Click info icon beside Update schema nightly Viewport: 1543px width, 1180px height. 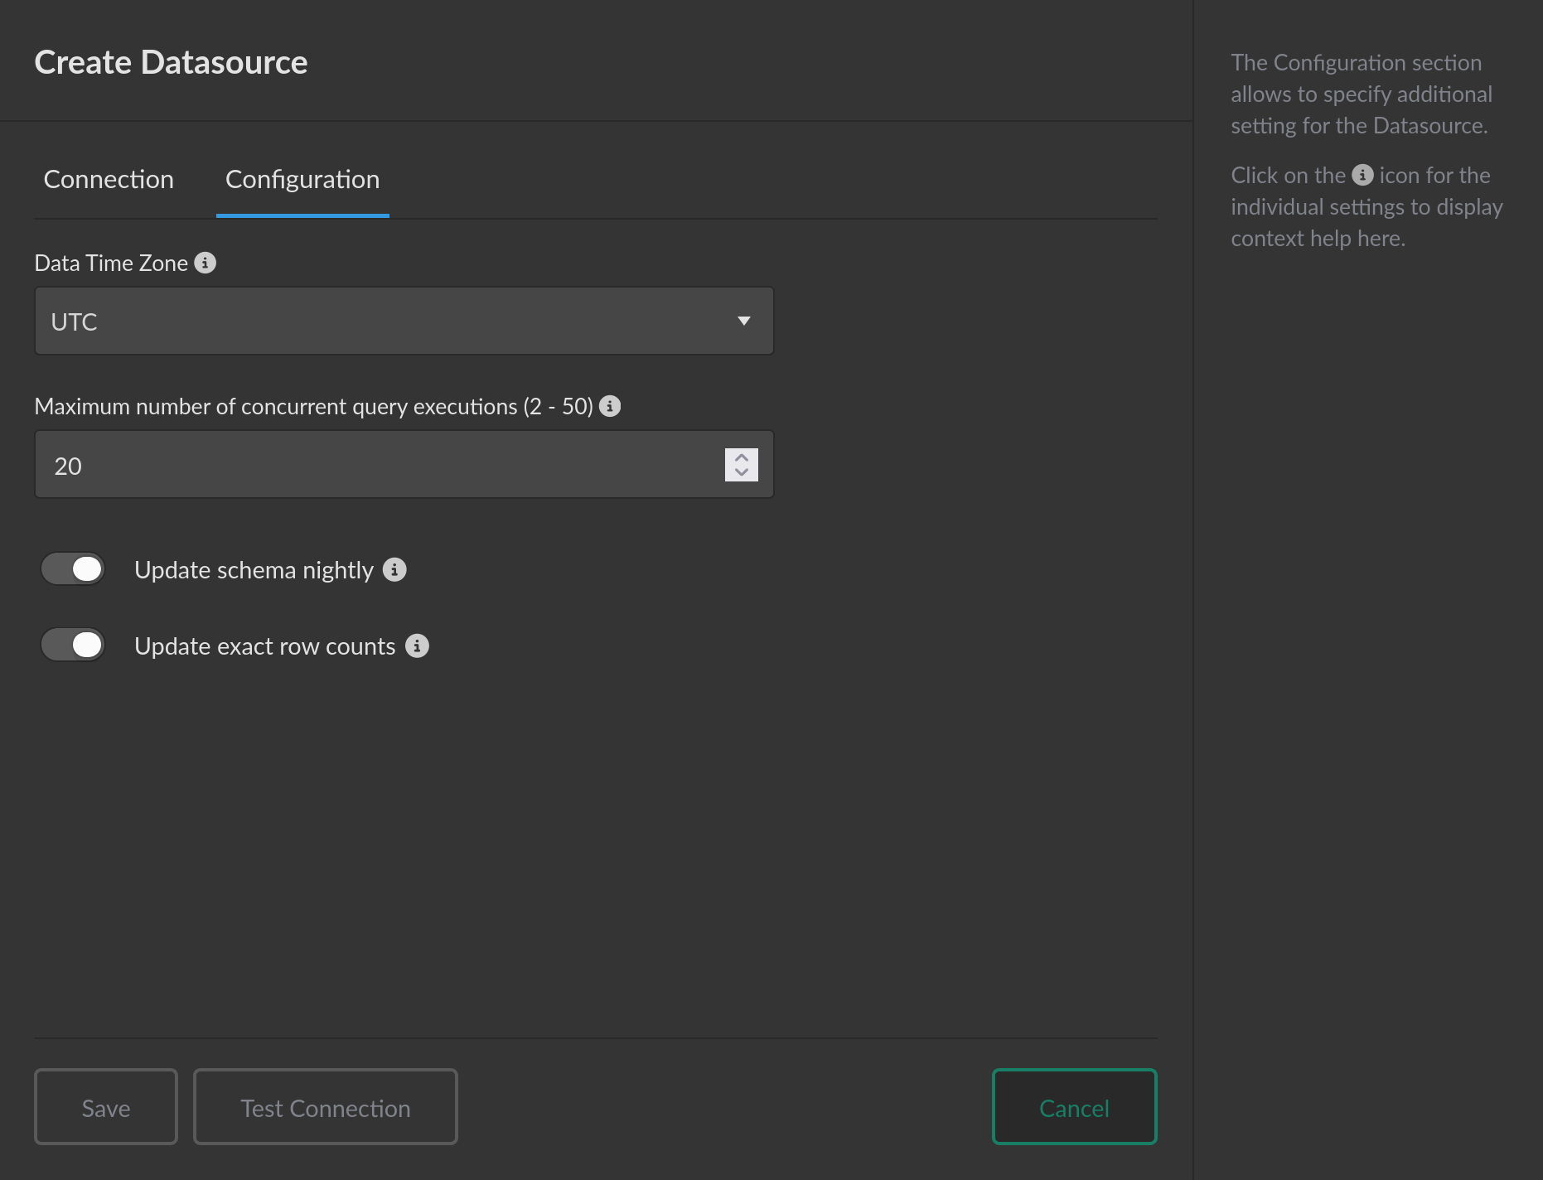[x=394, y=570]
